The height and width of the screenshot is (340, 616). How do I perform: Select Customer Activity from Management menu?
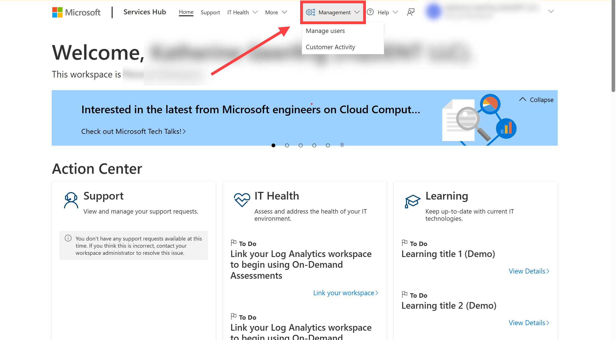pos(331,47)
